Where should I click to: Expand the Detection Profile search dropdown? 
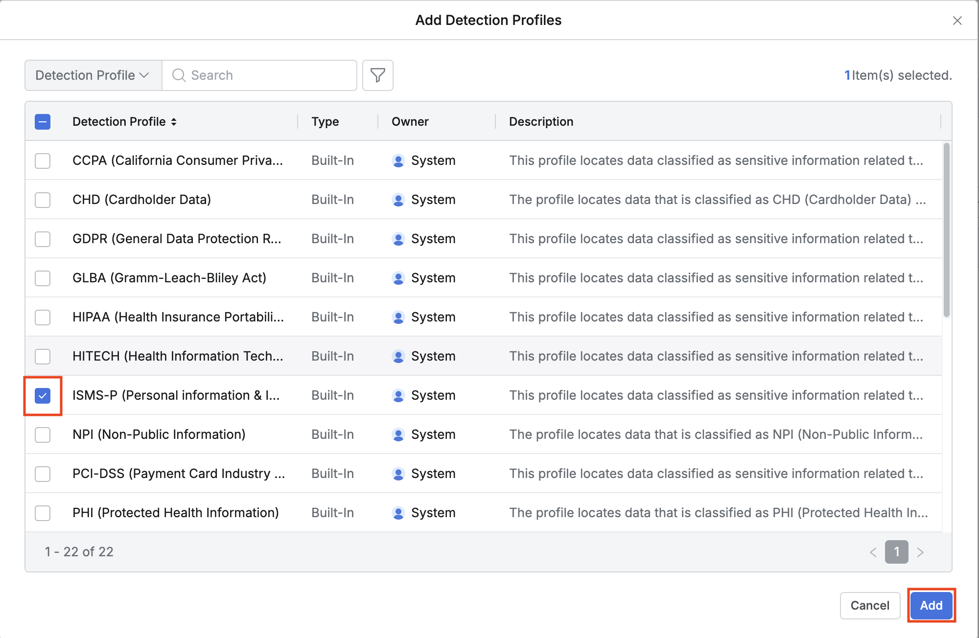pyautogui.click(x=93, y=75)
